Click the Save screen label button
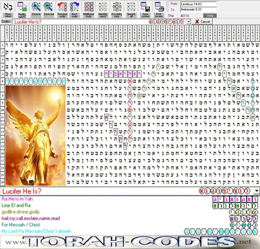Viewport: 260px width, 249px height. coord(145,15)
